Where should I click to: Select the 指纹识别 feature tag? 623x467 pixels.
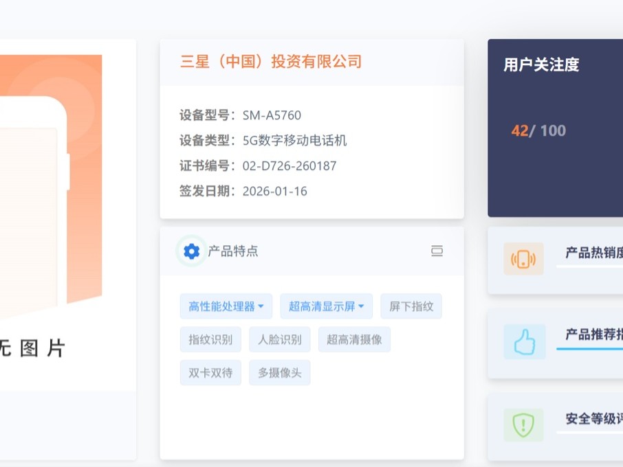click(x=210, y=339)
